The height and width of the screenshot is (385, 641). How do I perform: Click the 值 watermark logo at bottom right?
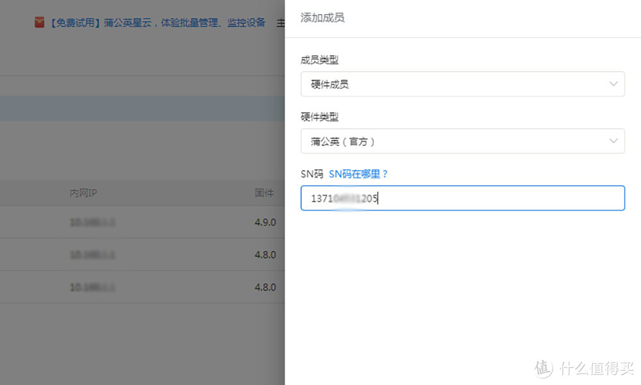tap(542, 368)
